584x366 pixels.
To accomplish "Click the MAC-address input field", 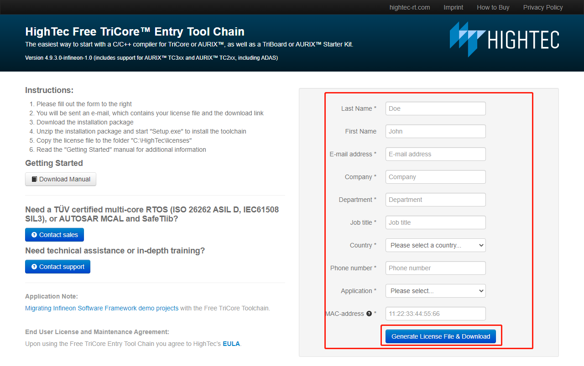I will [435, 313].
